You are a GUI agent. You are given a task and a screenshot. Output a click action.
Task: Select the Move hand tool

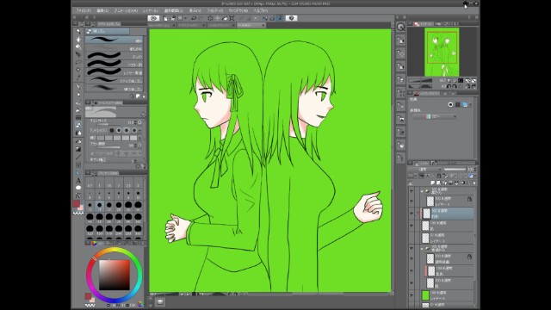point(78,39)
